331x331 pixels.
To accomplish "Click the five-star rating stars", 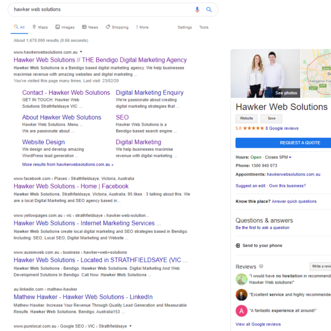I will pos(253,128).
